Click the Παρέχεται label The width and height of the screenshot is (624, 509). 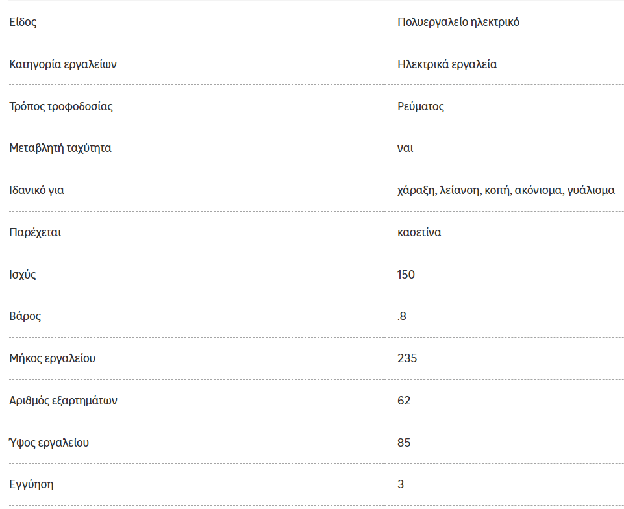(35, 232)
